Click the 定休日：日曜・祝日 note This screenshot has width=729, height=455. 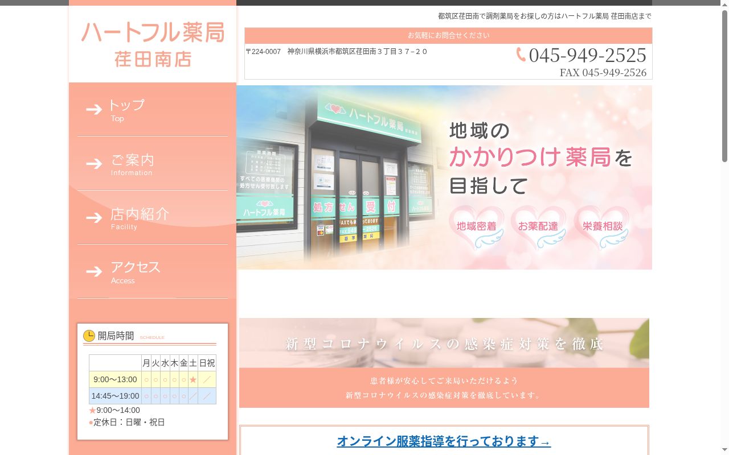[127, 423]
